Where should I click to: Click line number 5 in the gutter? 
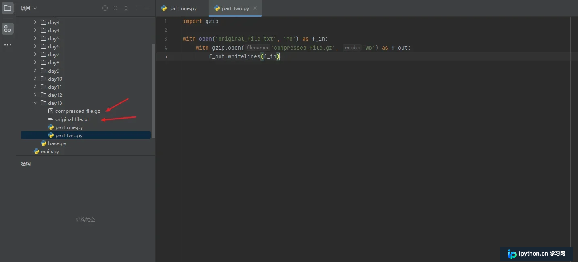[x=165, y=56]
